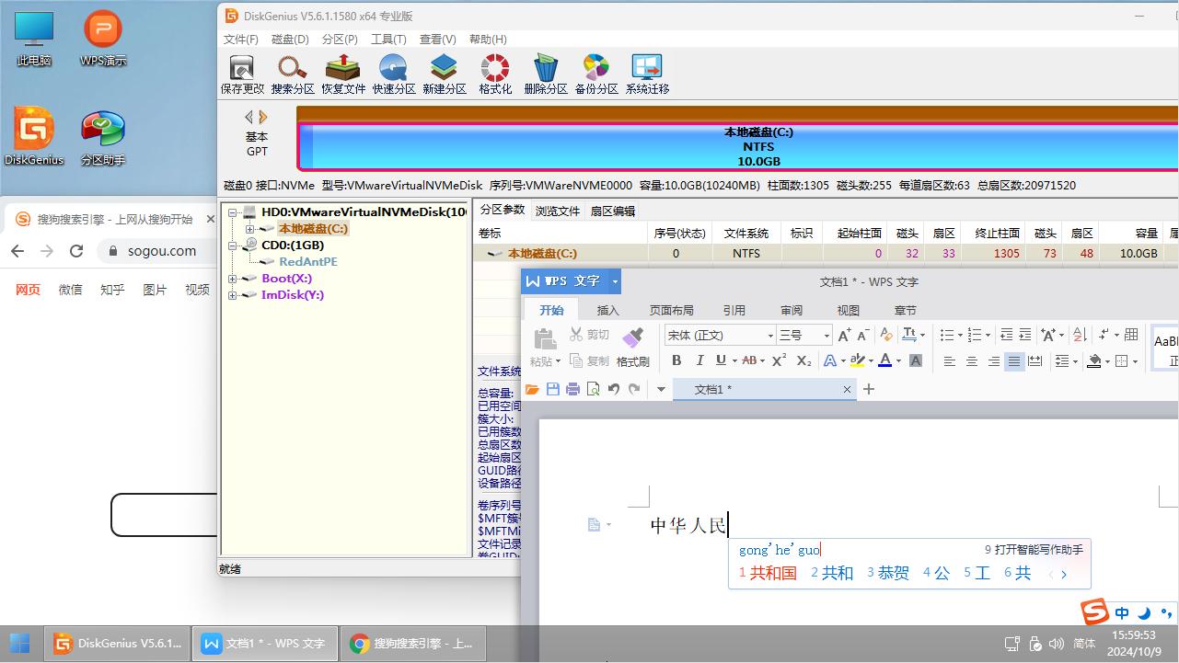Open 知乎 link on Sogou page
Screen dimensions: 1179x663
pos(112,290)
